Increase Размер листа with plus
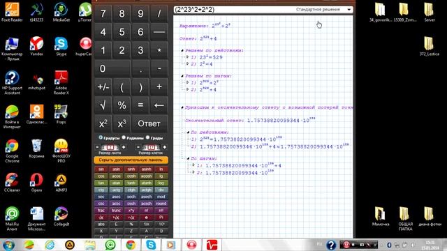The height and width of the screenshot is (251, 447). click(x=124, y=147)
